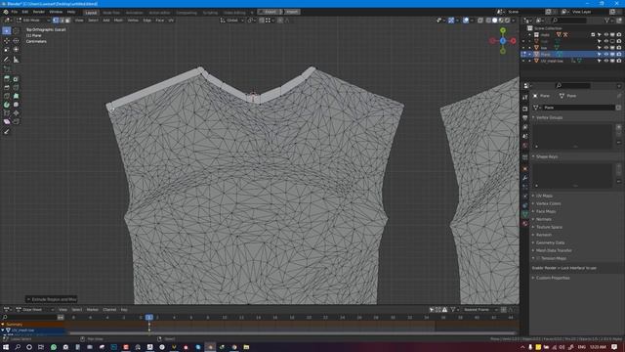
Task: Open the Global transform orientation dropdown
Action: [x=232, y=20]
